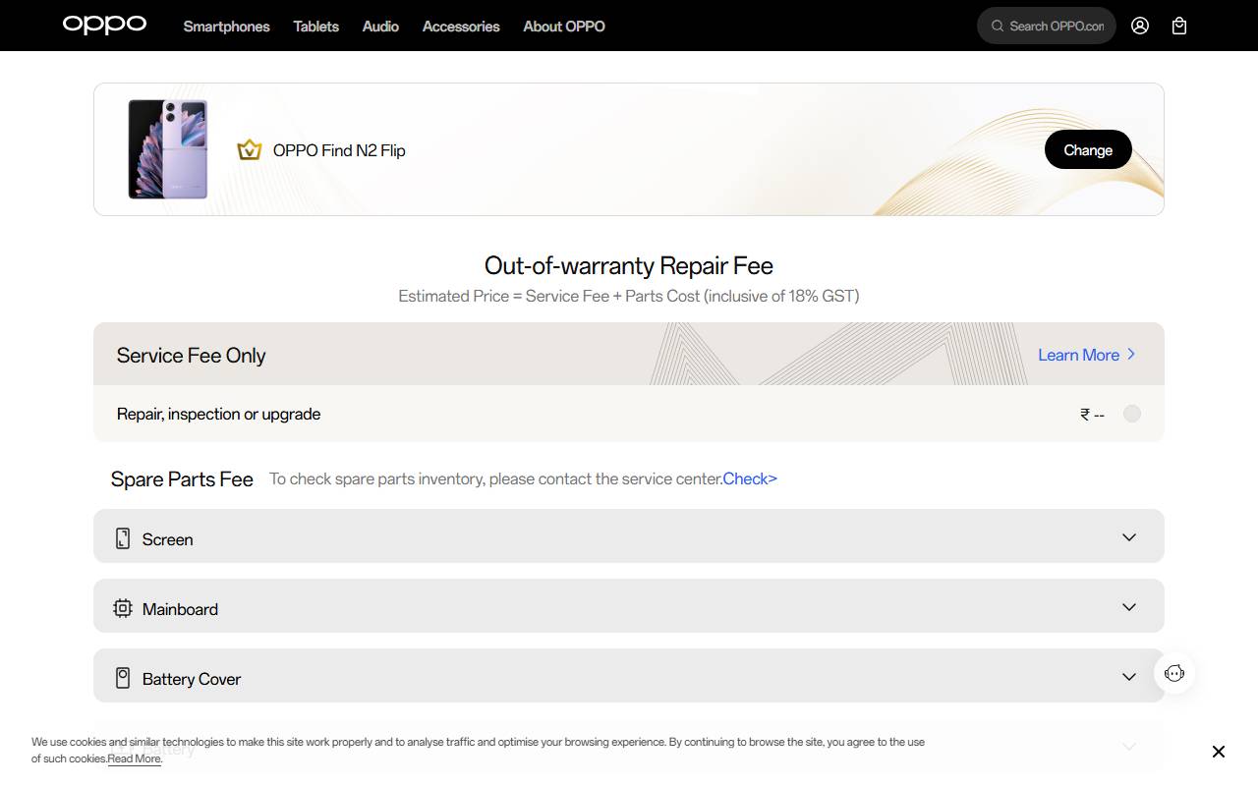
Task: Open the user account icon
Action: click(x=1140, y=26)
